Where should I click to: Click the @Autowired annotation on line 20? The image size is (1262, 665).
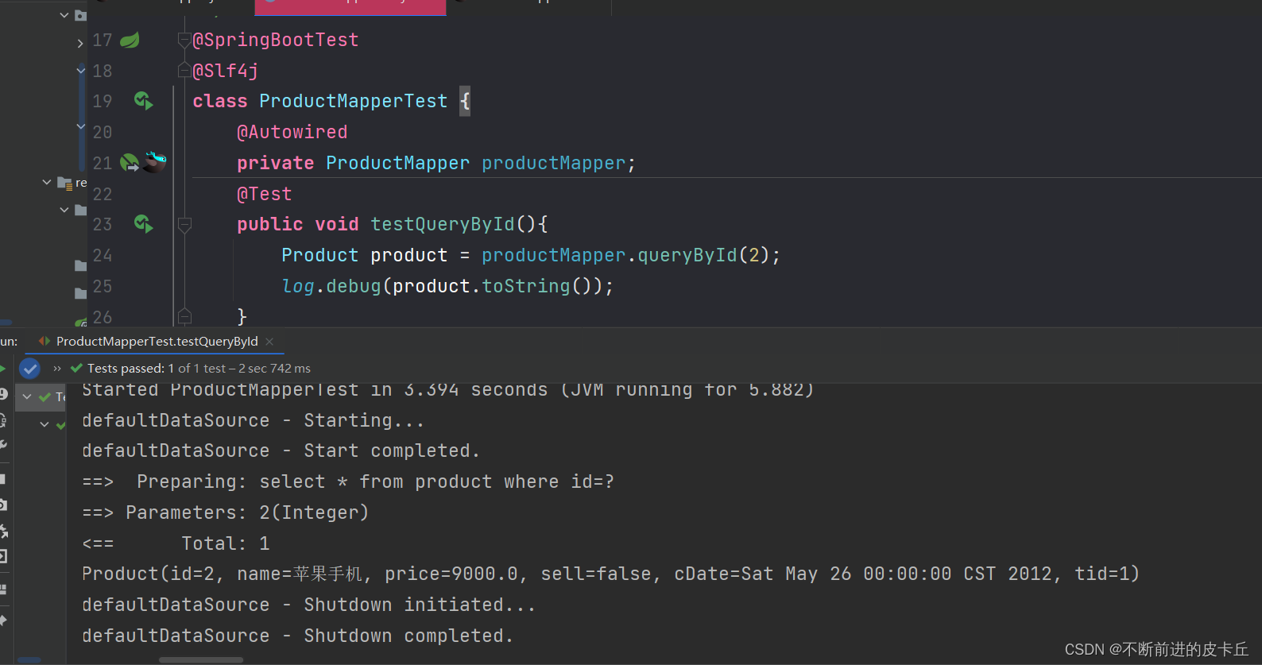[292, 132]
